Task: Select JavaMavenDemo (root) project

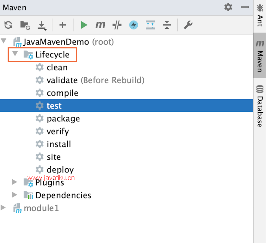Action: [x=68, y=42]
